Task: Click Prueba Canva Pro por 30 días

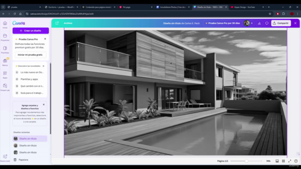Action: click(x=222, y=23)
